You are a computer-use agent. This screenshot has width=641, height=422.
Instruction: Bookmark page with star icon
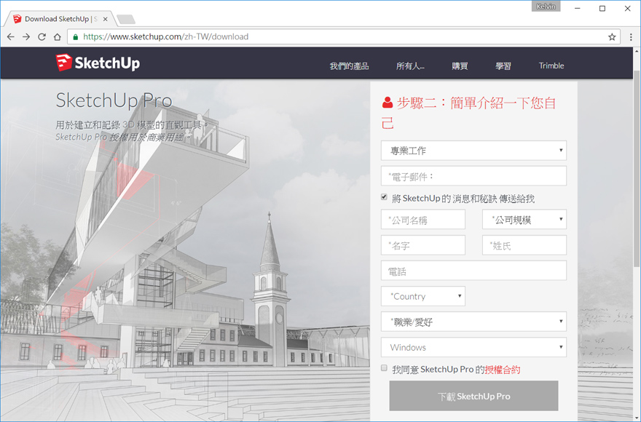click(x=612, y=37)
